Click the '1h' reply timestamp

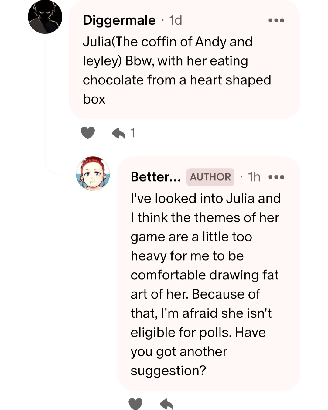pos(254,177)
